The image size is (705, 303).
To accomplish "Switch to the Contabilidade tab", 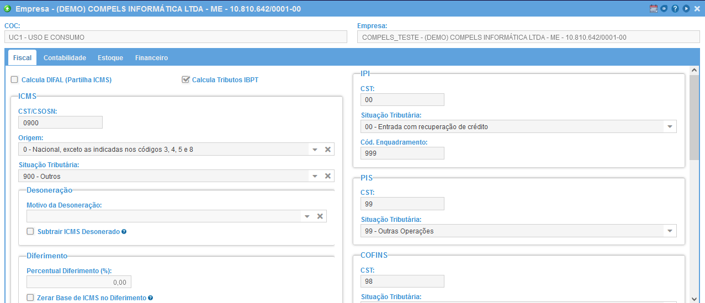I will click(65, 57).
